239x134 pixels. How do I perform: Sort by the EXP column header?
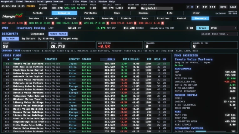click(x=149, y=59)
